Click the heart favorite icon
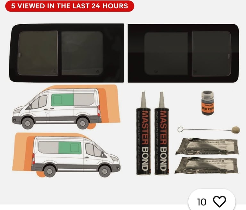 (219, 202)
